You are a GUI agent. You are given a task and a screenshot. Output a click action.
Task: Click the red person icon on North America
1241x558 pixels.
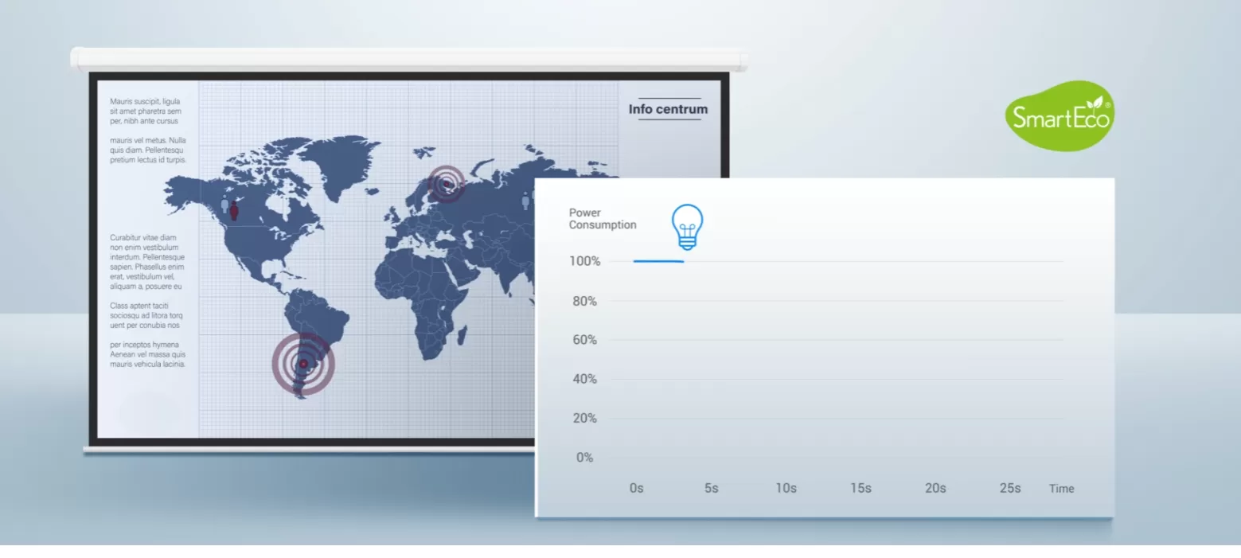[x=234, y=211]
